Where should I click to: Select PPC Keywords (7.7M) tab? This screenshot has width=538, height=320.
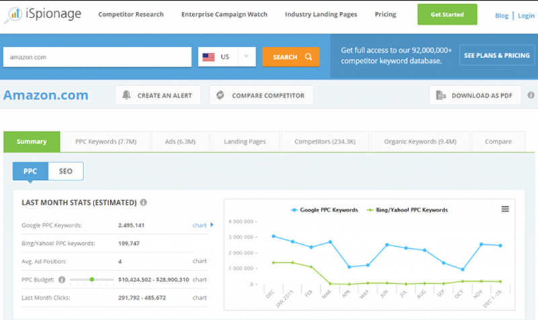[106, 142]
